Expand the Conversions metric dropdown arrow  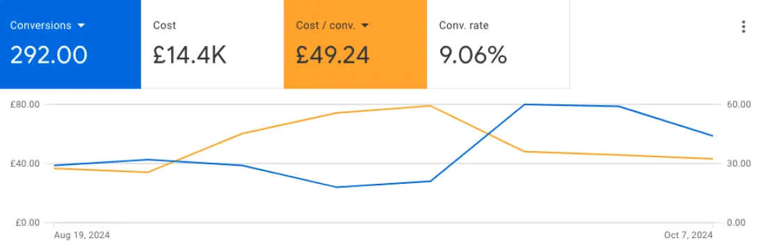pyautogui.click(x=81, y=25)
